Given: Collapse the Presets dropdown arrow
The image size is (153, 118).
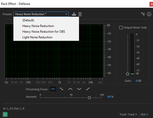Looking at the screenshot, I should (66, 14).
